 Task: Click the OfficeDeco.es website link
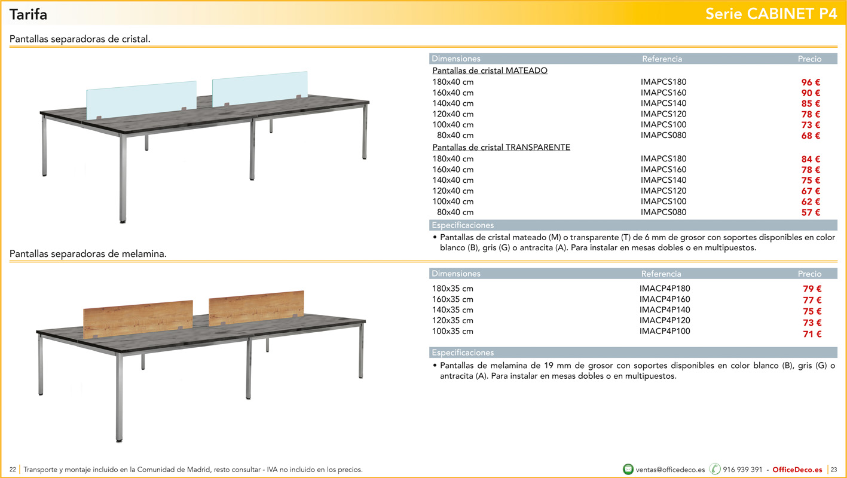tap(797, 470)
